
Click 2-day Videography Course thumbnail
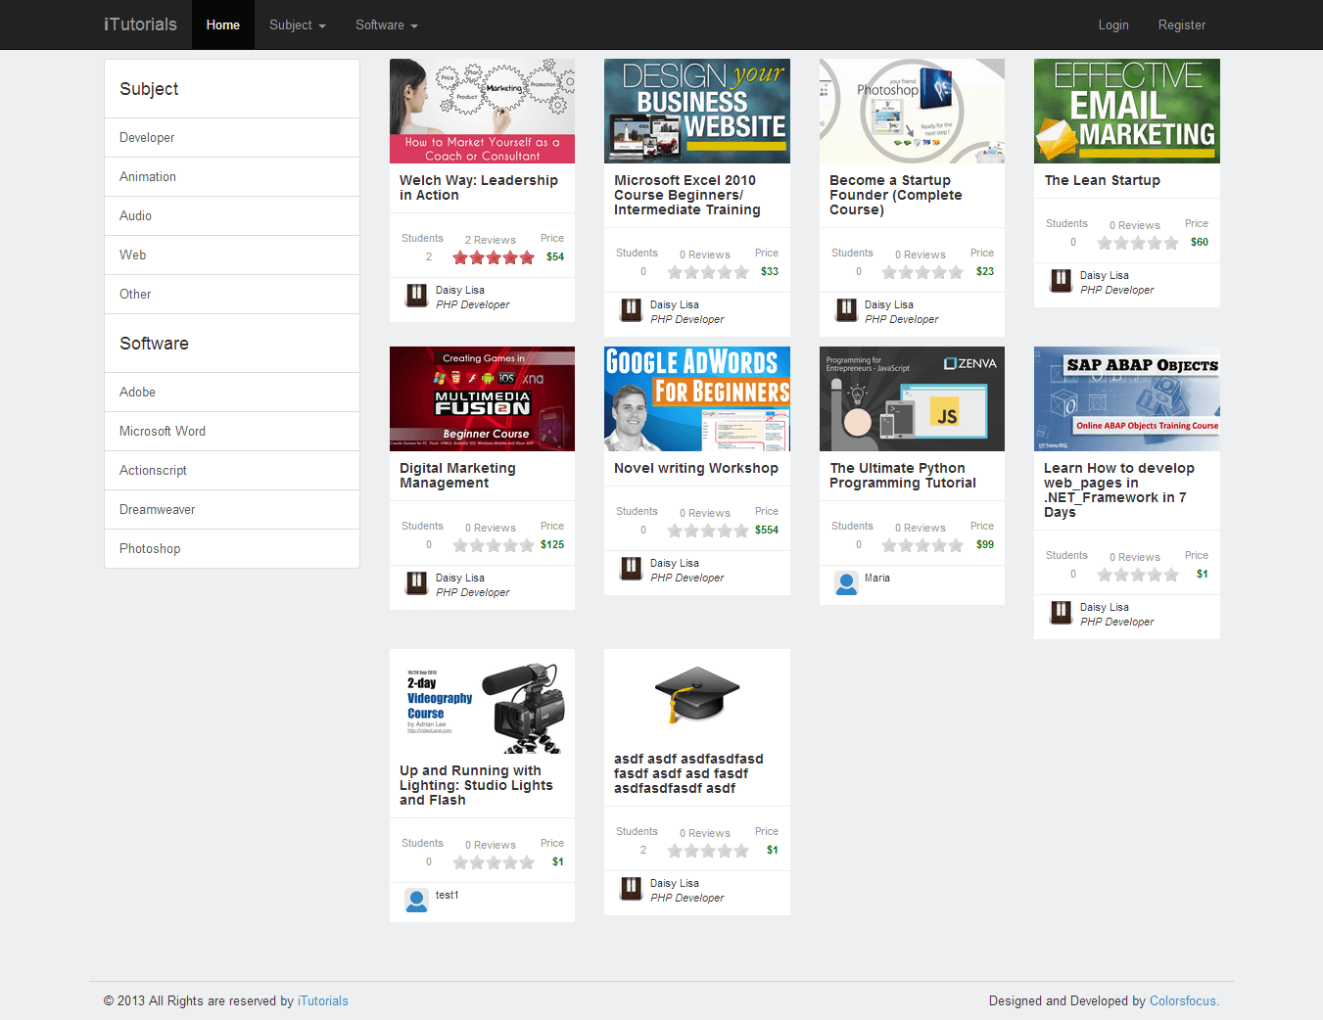[483, 701]
